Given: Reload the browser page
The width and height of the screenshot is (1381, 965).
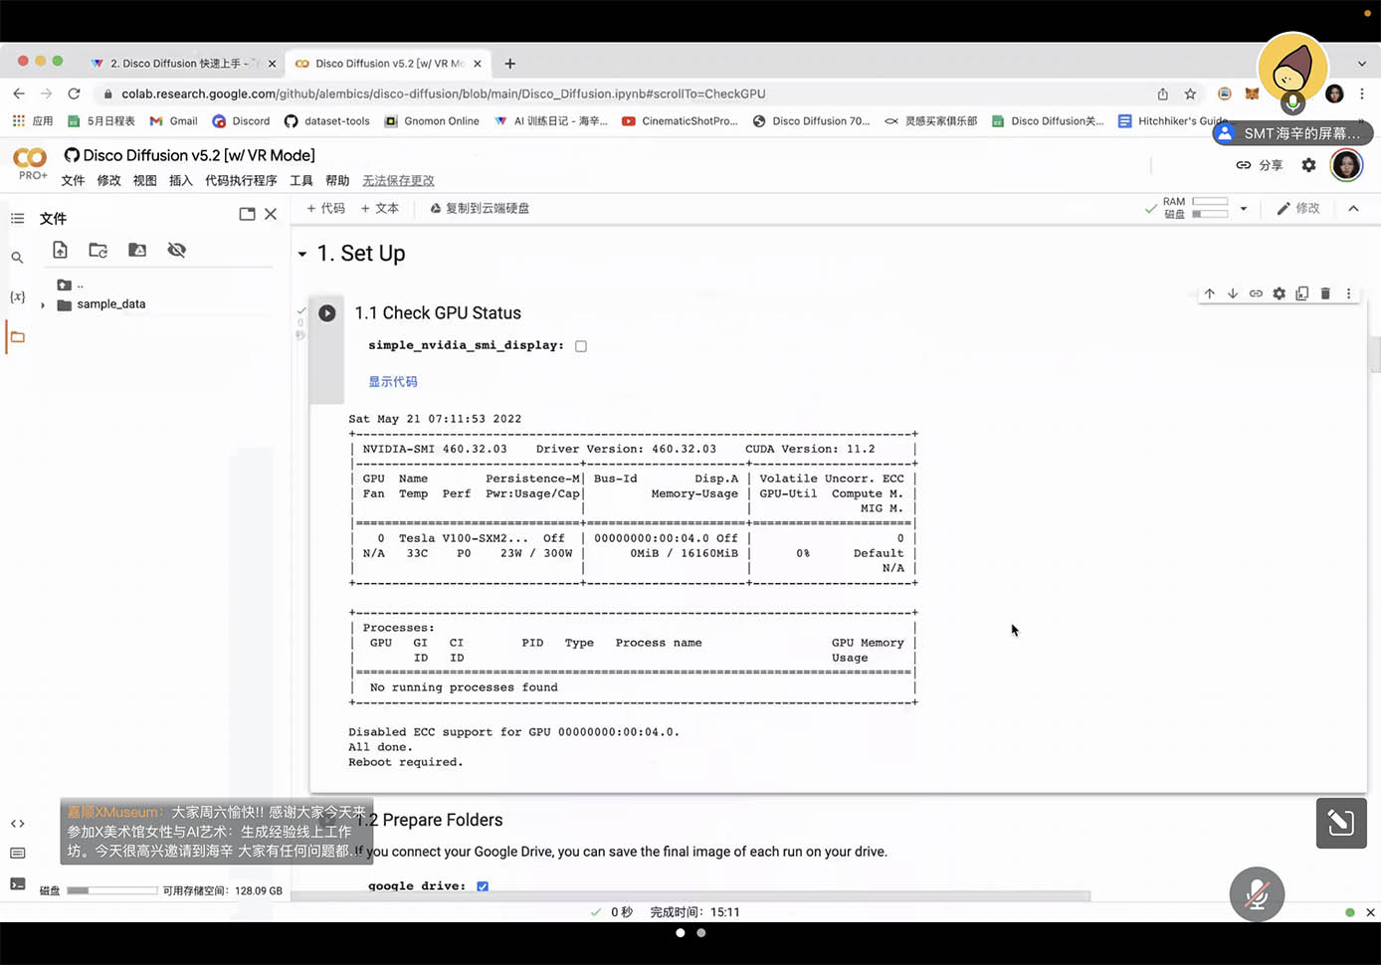Looking at the screenshot, I should 74,94.
